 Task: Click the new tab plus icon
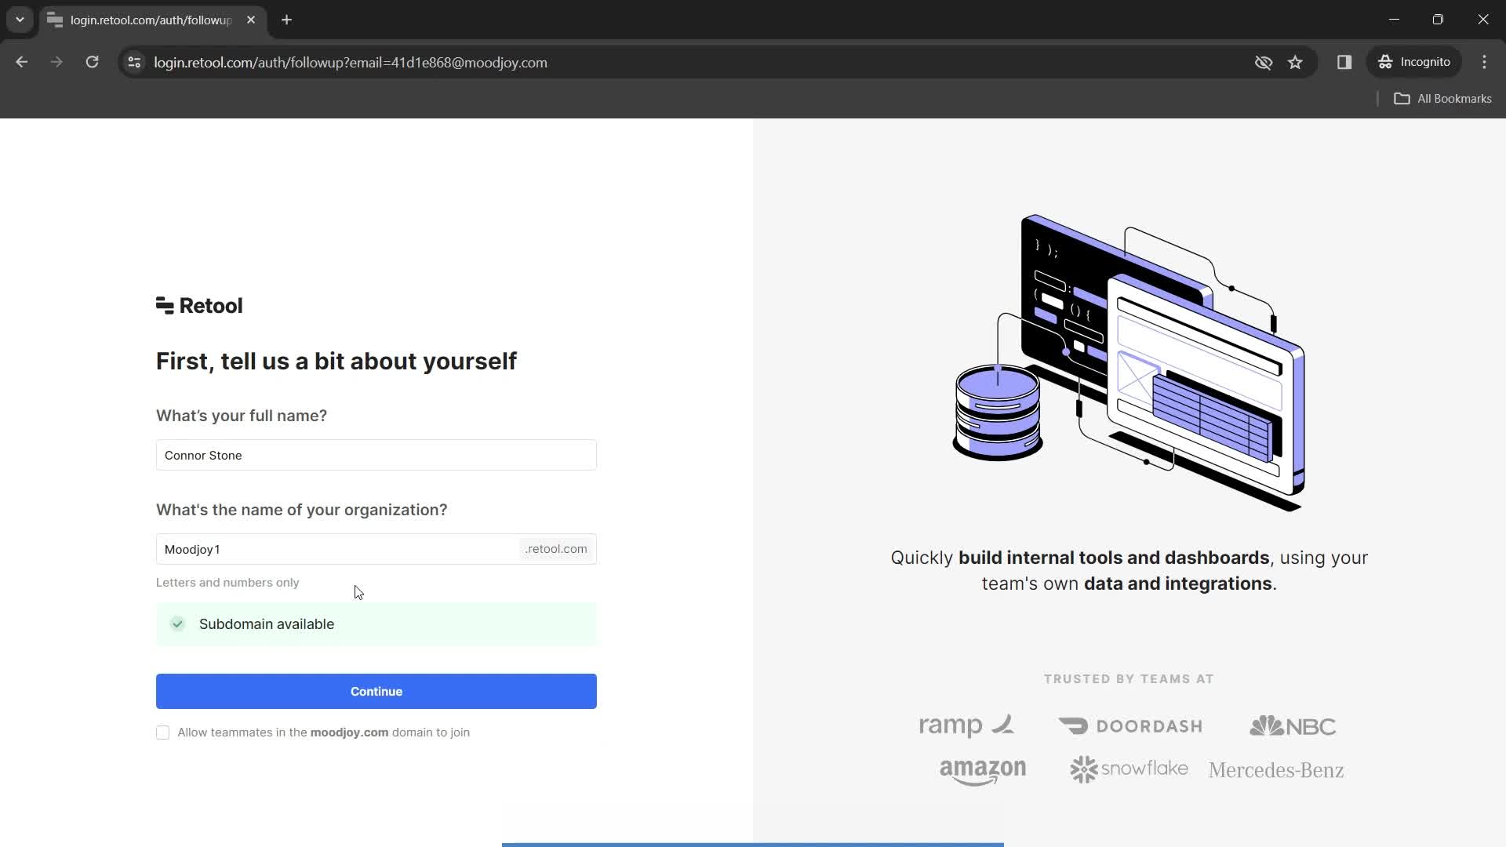click(x=289, y=20)
